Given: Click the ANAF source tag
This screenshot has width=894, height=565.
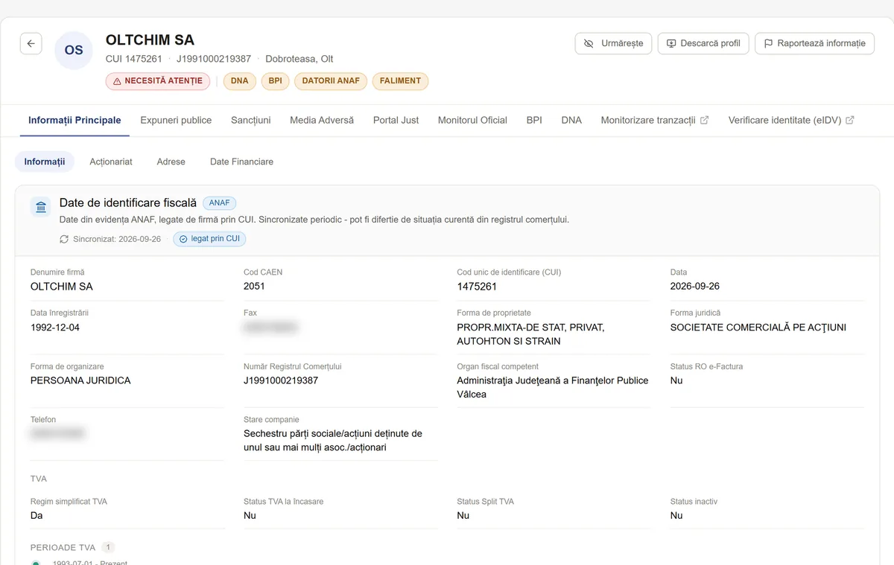Looking at the screenshot, I should [220, 202].
